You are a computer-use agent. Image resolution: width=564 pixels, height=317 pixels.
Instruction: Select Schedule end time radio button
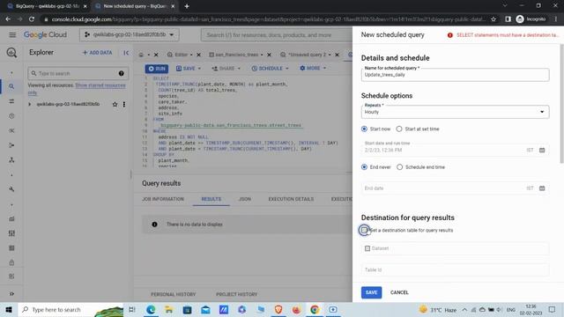pyautogui.click(x=399, y=167)
